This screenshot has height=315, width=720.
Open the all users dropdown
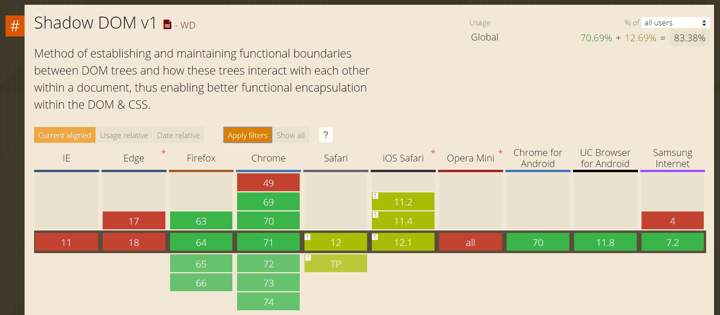676,23
